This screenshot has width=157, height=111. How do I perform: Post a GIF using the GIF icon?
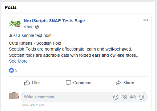pyautogui.click(x=133, y=97)
